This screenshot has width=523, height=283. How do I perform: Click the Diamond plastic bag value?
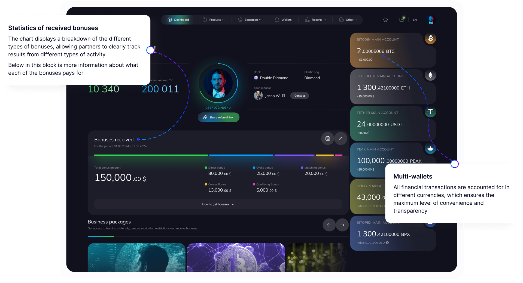[x=312, y=78]
